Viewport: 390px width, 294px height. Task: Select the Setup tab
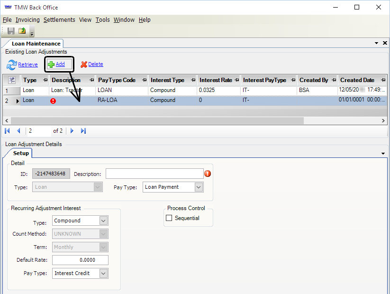[x=21, y=153]
